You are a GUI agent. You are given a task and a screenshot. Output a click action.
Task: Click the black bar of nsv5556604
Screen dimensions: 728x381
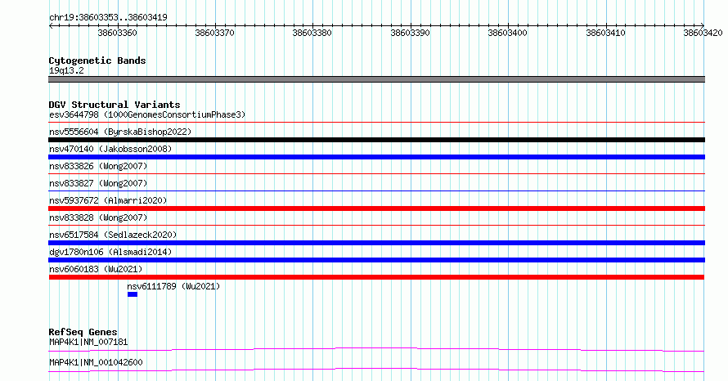376,140
